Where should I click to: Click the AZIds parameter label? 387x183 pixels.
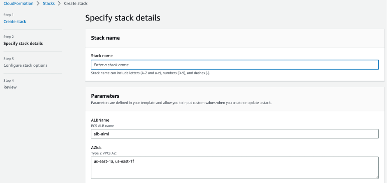97,148
